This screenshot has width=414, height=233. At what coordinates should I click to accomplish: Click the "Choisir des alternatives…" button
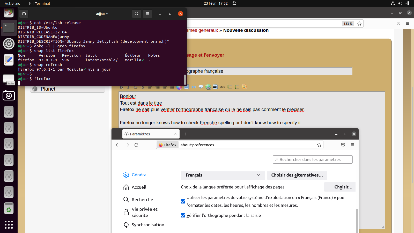[x=297, y=175]
